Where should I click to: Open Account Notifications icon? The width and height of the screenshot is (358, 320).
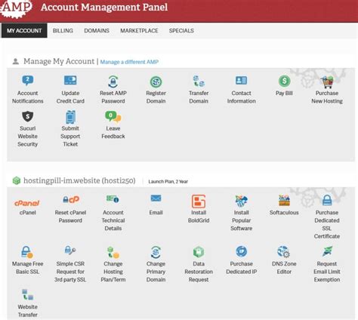tap(28, 81)
